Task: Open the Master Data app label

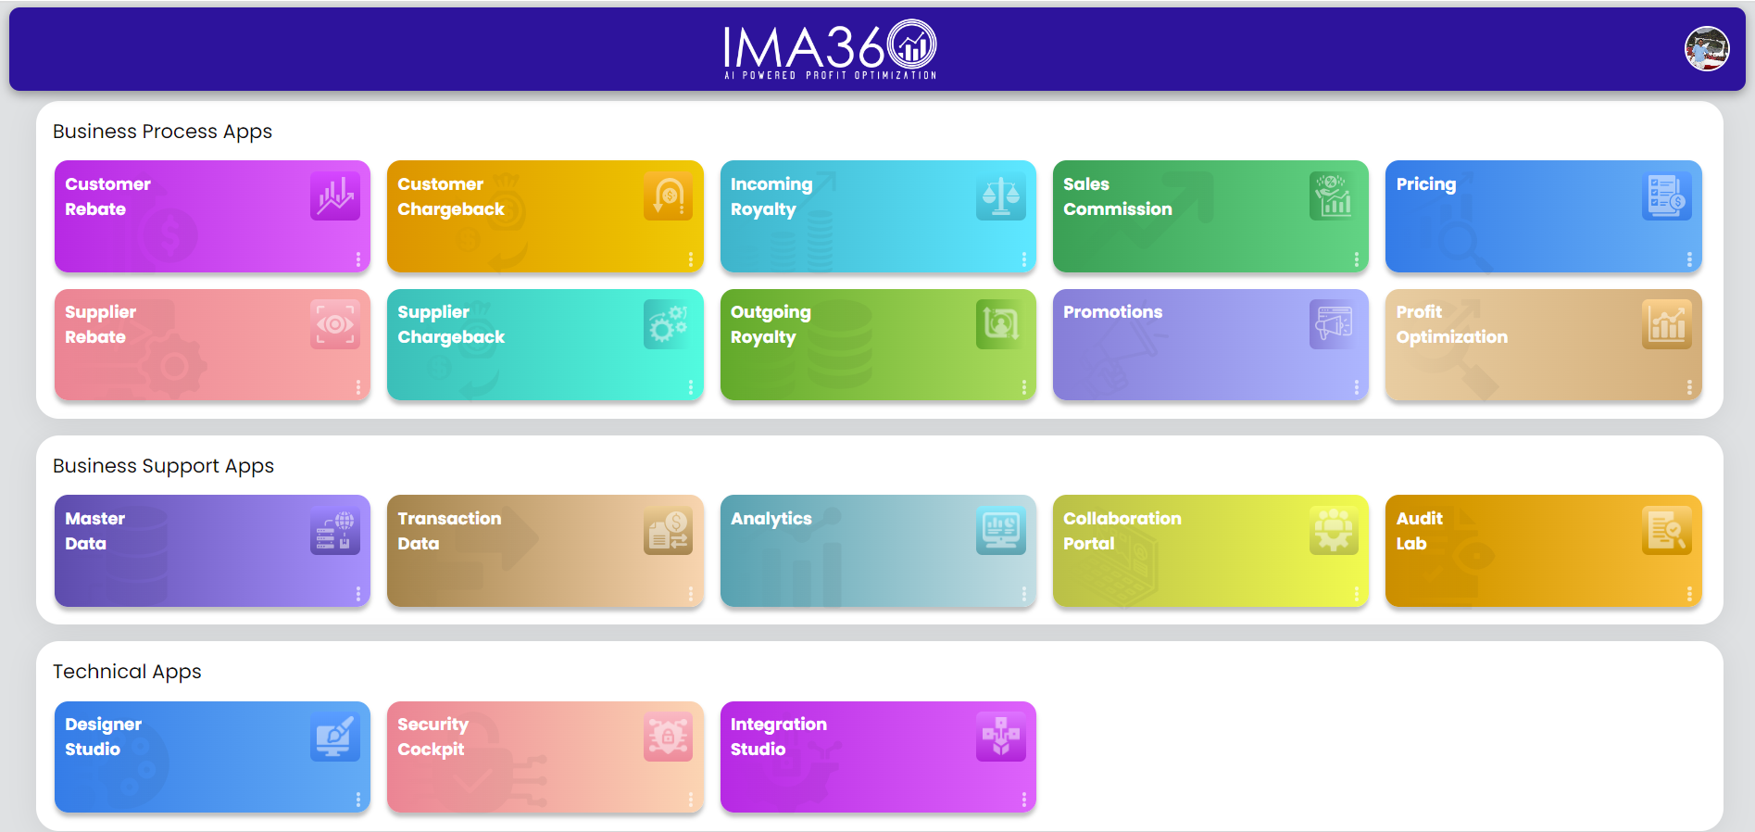Action: pos(94,531)
